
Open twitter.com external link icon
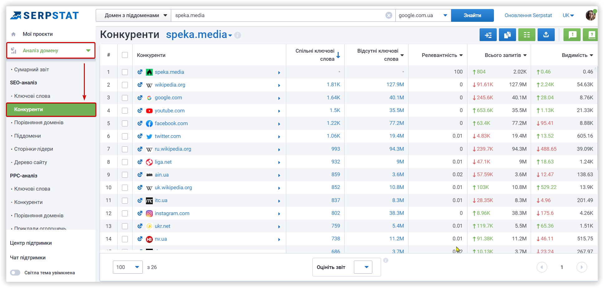click(x=140, y=136)
